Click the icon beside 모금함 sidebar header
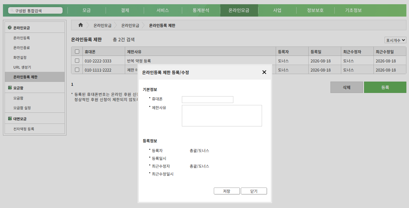Viewport: 409px width, 208px height. (x=10, y=88)
